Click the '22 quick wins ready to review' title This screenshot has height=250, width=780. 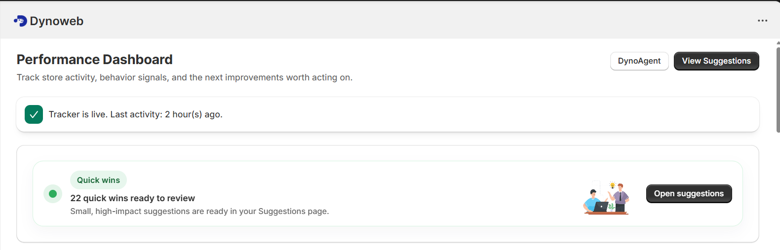[132, 198]
